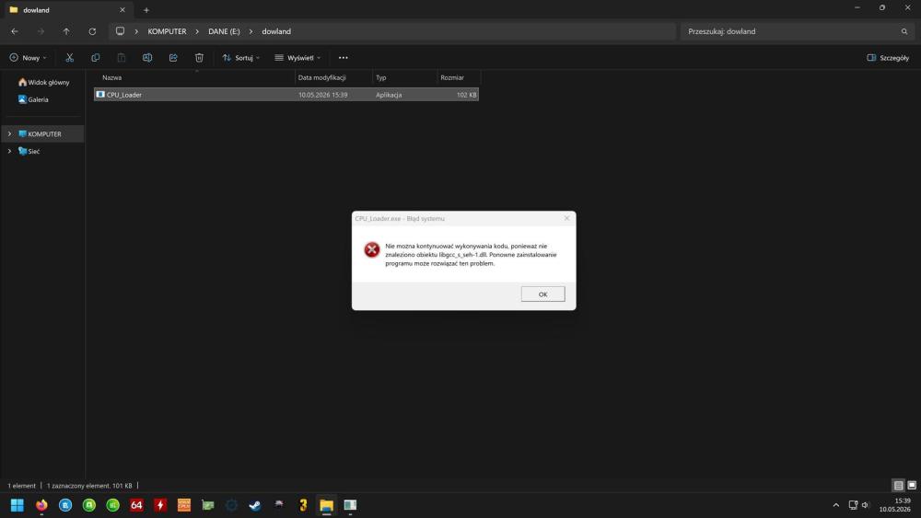Click DANE (E:) in the breadcrumb path
Viewport: 921px width, 518px height.
224,31
